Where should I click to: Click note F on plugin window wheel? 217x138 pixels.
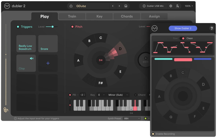pyautogui.click(x=195, y=116)
